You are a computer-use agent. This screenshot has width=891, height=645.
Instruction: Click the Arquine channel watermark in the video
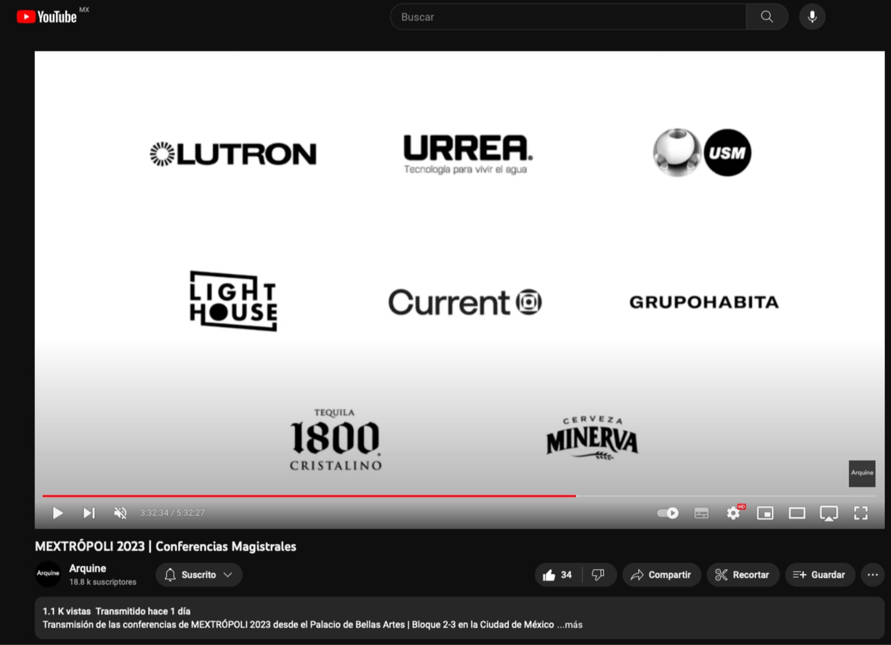coord(862,473)
